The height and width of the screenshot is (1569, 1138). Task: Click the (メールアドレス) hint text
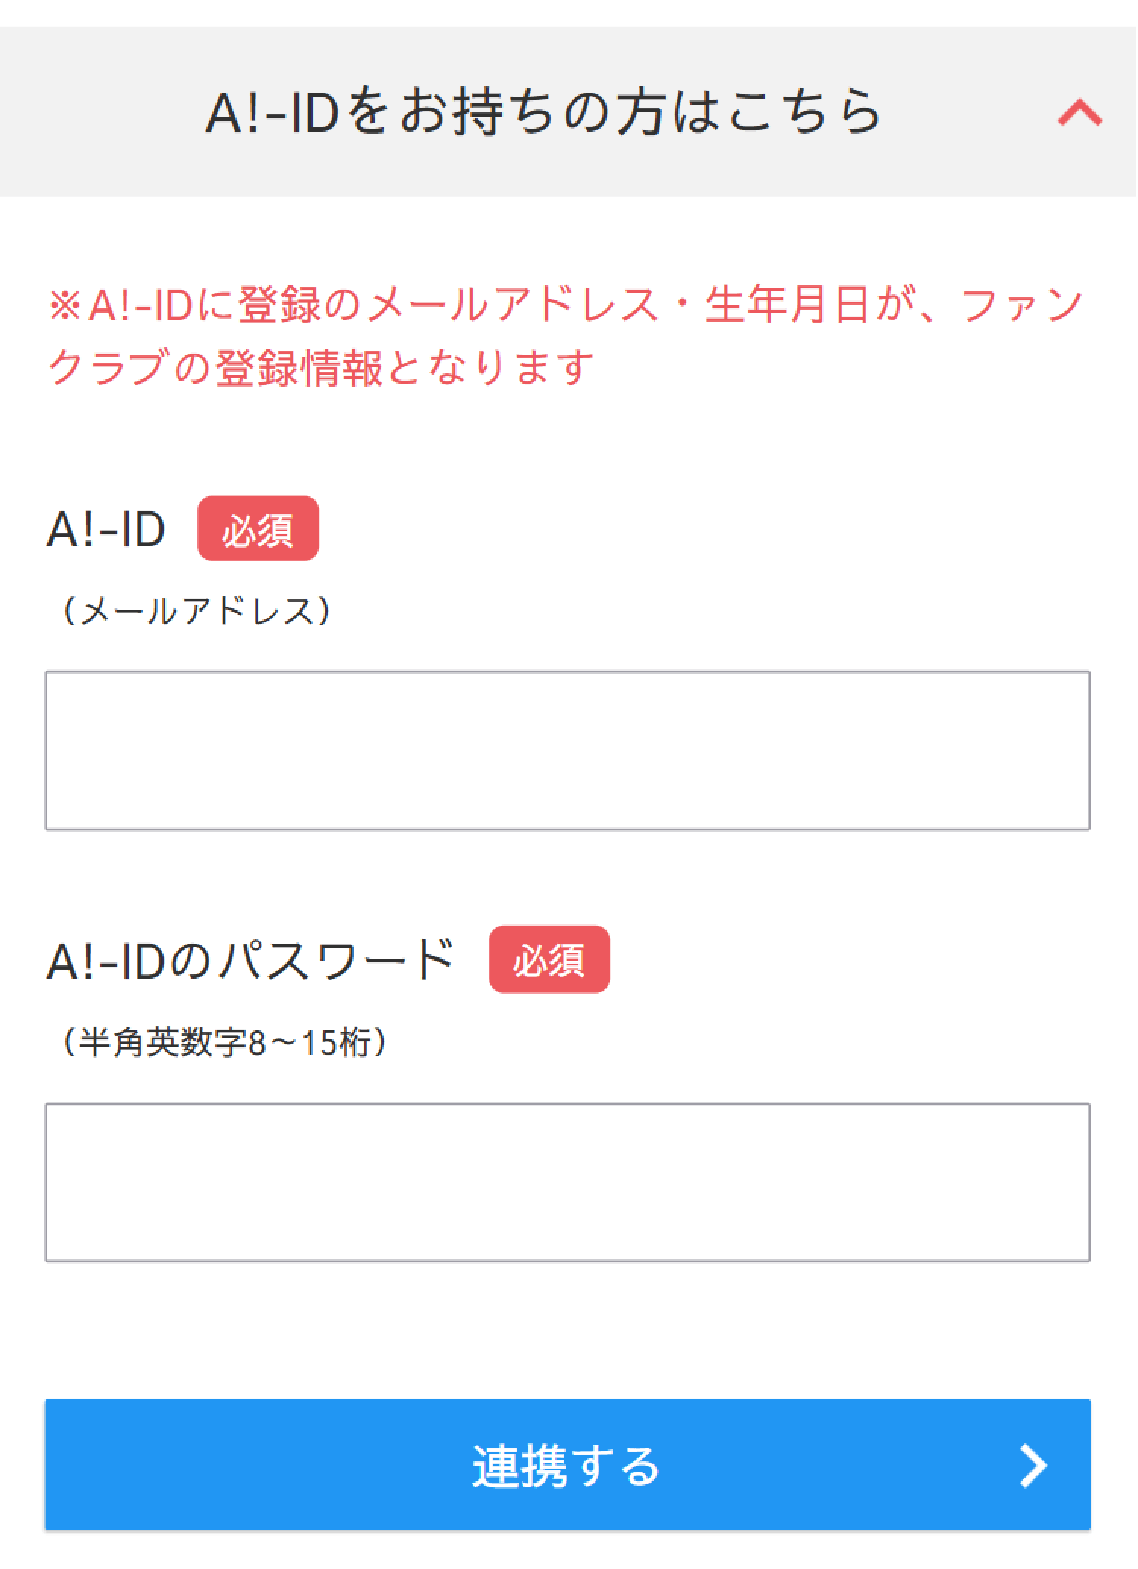pyautogui.click(x=196, y=611)
